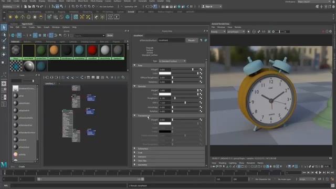Activate the Move tool in the toolbox

click(x=4, y=48)
